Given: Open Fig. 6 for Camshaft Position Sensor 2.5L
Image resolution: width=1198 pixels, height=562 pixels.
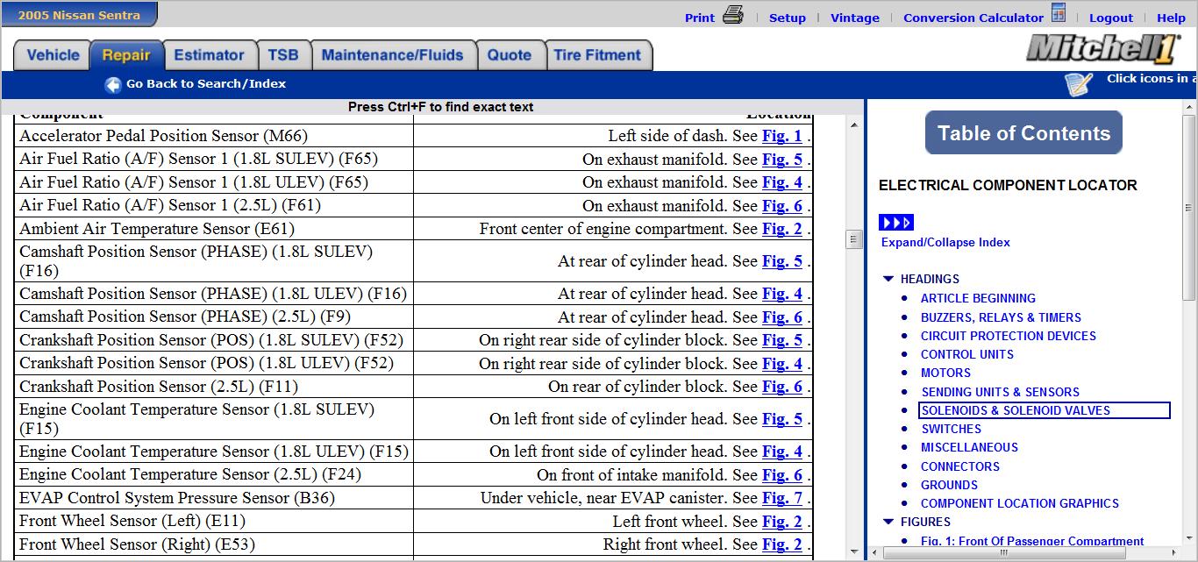Looking at the screenshot, I should (x=782, y=317).
